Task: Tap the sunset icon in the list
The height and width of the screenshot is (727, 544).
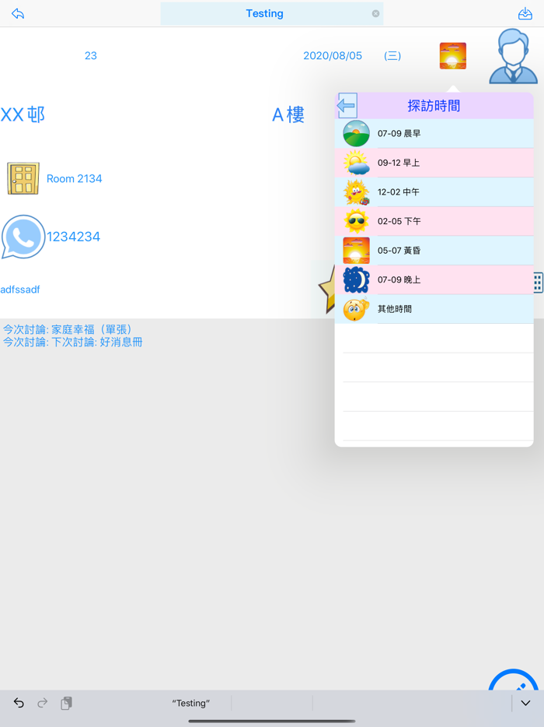Action: (x=356, y=251)
